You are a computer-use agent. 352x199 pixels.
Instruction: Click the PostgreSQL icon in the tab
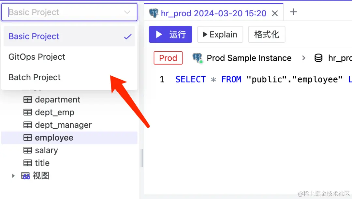pyautogui.click(x=154, y=13)
